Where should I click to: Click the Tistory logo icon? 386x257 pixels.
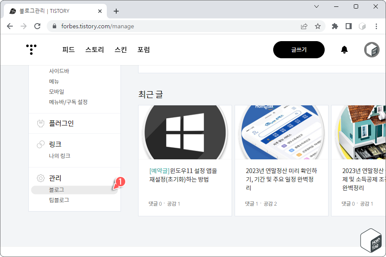31,49
